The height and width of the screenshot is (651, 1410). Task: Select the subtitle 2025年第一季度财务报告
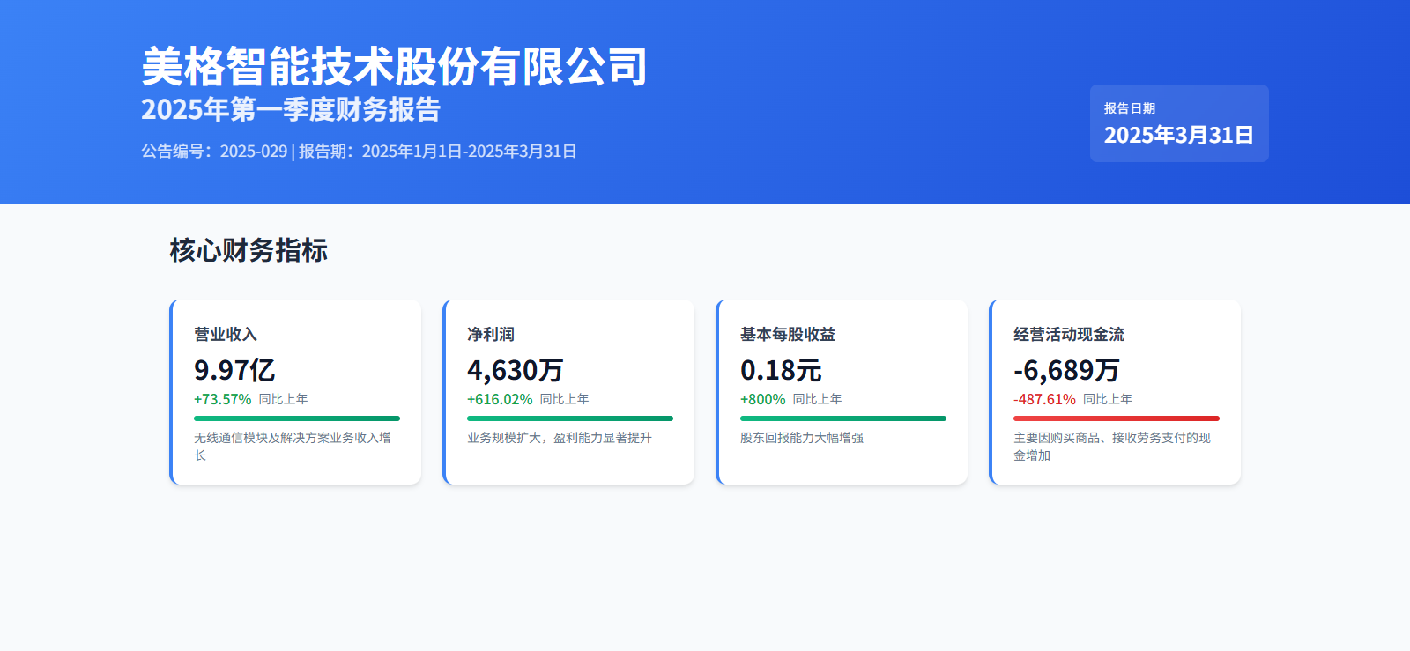(x=291, y=109)
